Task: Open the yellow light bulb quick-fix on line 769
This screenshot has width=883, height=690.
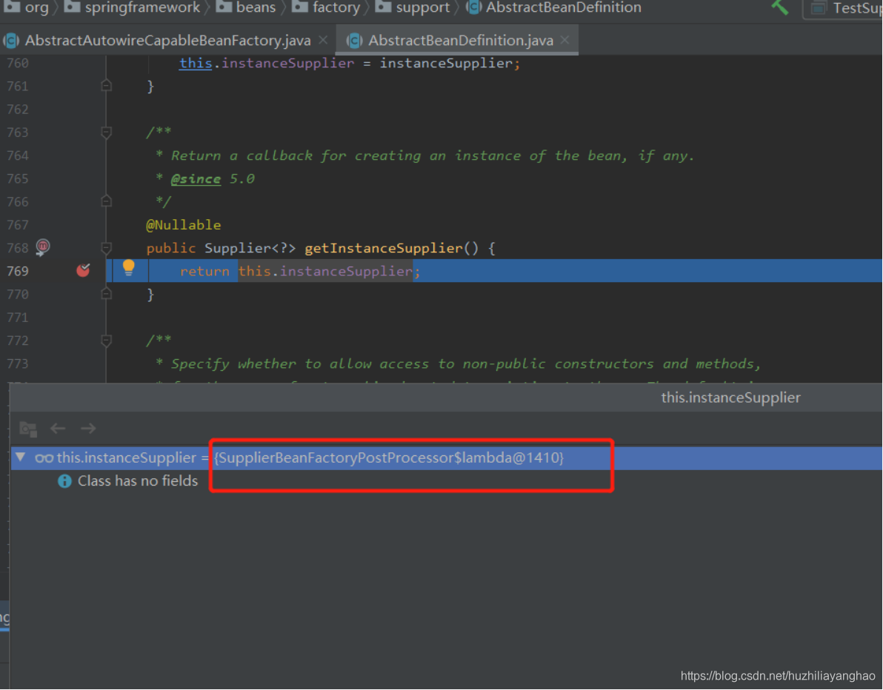Action: pos(129,268)
